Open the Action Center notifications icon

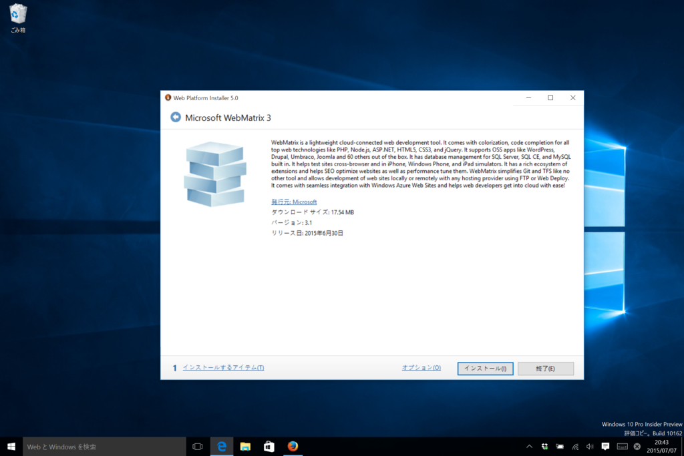pyautogui.click(x=605, y=447)
